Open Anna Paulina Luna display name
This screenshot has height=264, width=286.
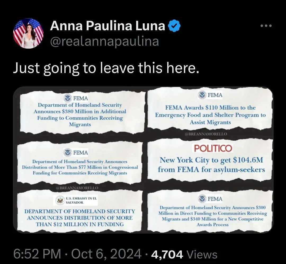click(108, 26)
